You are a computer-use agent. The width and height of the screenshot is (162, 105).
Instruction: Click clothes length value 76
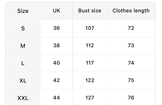pyautogui.click(x=131, y=97)
